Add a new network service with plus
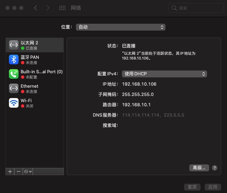227x193 pixels. pos(10,171)
